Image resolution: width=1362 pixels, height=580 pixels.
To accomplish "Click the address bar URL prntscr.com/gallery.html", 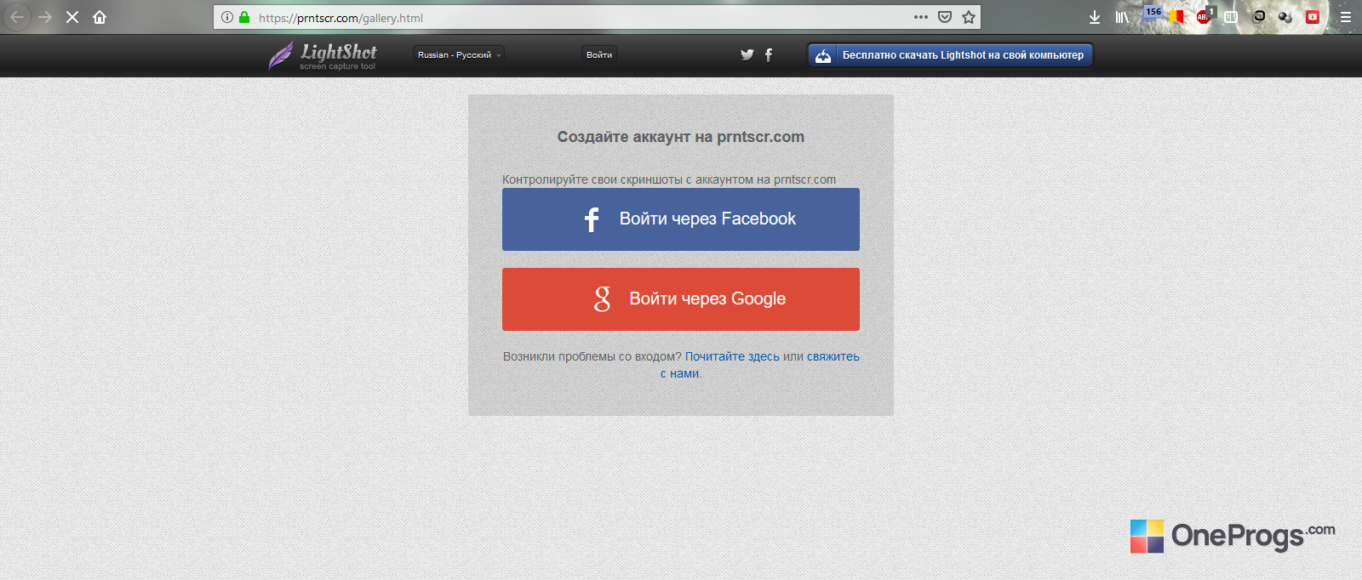I will click(340, 18).
